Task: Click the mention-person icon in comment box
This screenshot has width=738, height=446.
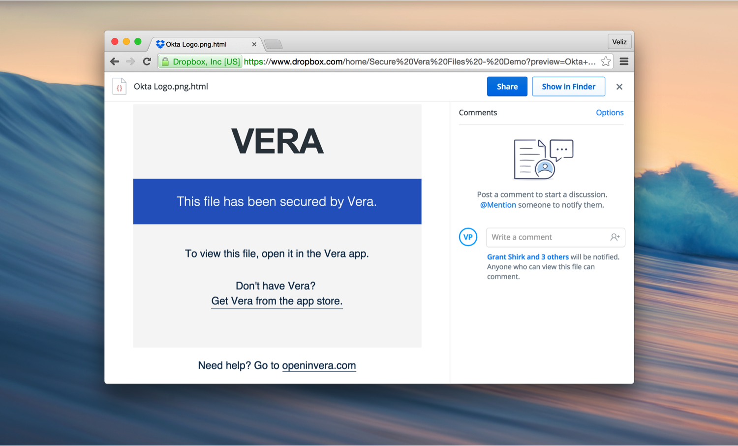Action: 615,237
